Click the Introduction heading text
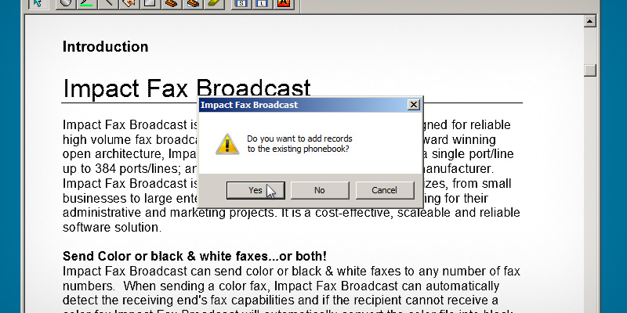Screen dimensions: 627x313 [x=105, y=47]
